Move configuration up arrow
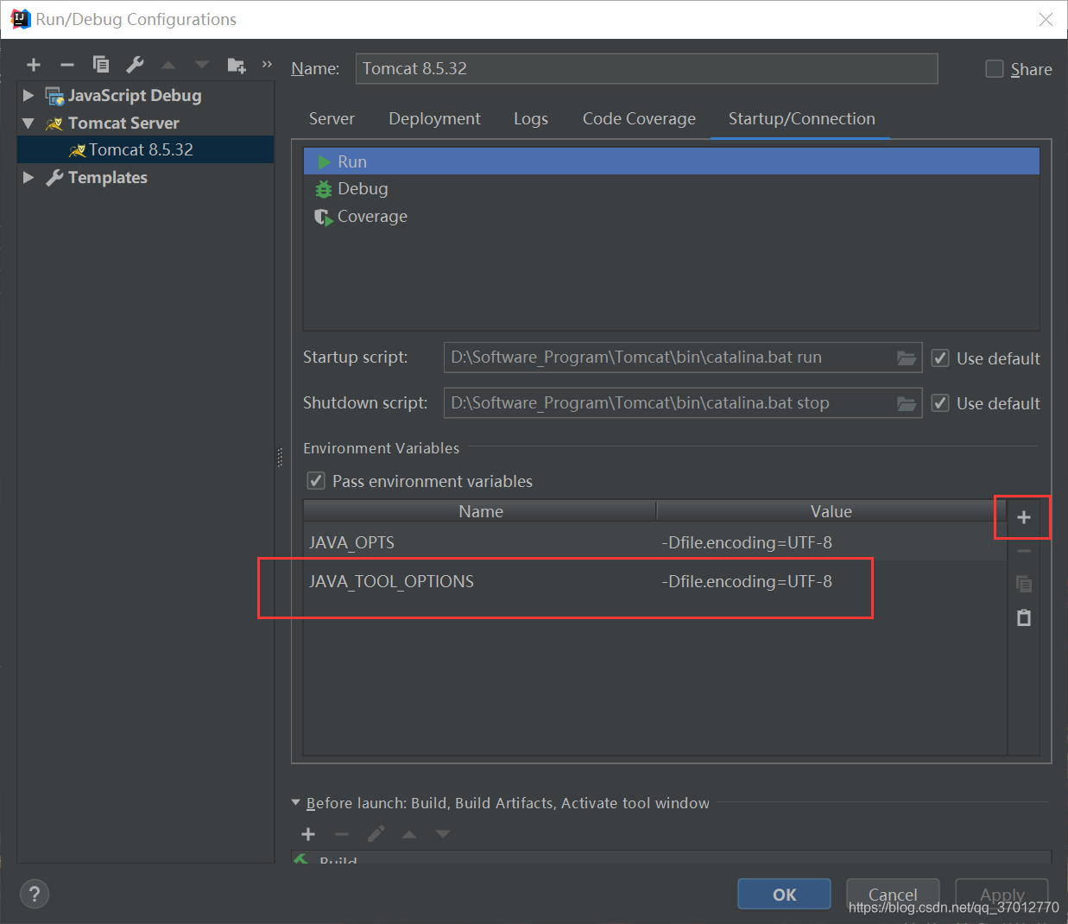1068x924 pixels. [168, 65]
